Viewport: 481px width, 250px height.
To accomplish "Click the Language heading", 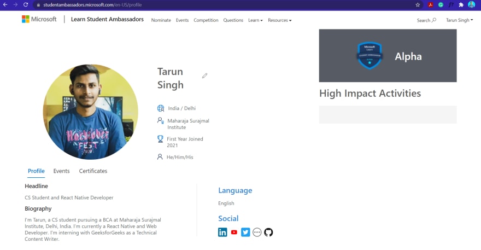I will coord(235,190).
